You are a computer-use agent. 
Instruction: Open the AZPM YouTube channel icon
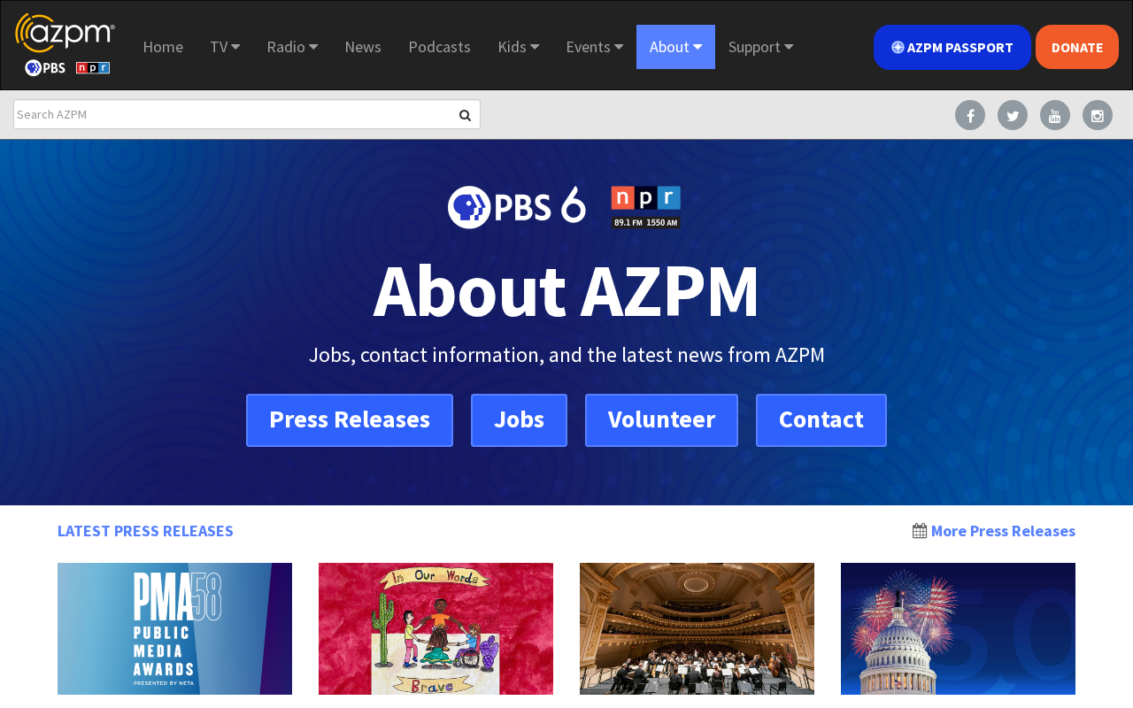pyautogui.click(x=1055, y=115)
